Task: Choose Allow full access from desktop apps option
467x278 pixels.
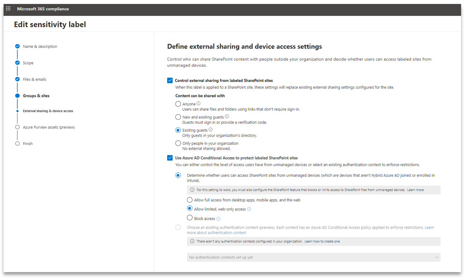Action: coord(190,200)
